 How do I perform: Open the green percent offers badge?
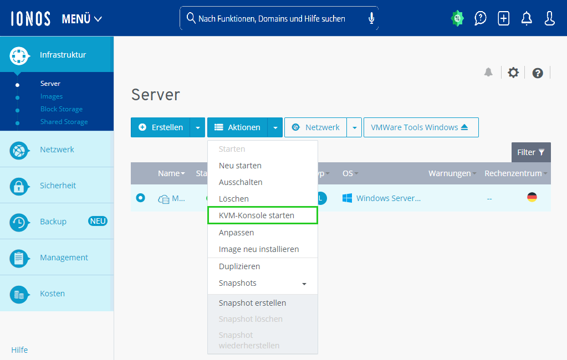[x=457, y=18]
